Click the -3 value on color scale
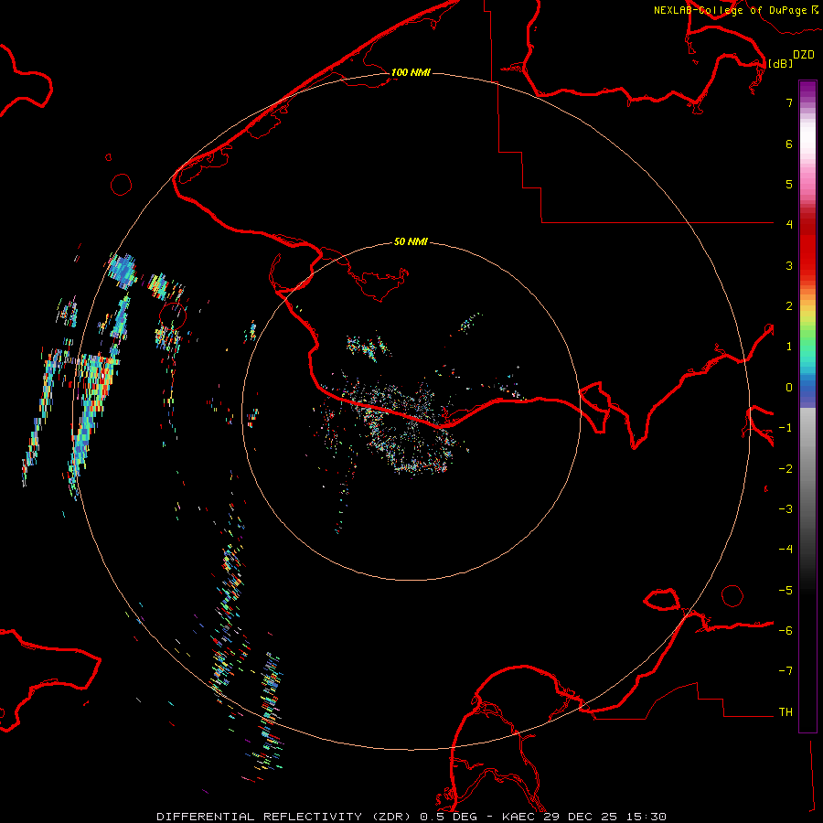The height and width of the screenshot is (823, 823). [786, 509]
